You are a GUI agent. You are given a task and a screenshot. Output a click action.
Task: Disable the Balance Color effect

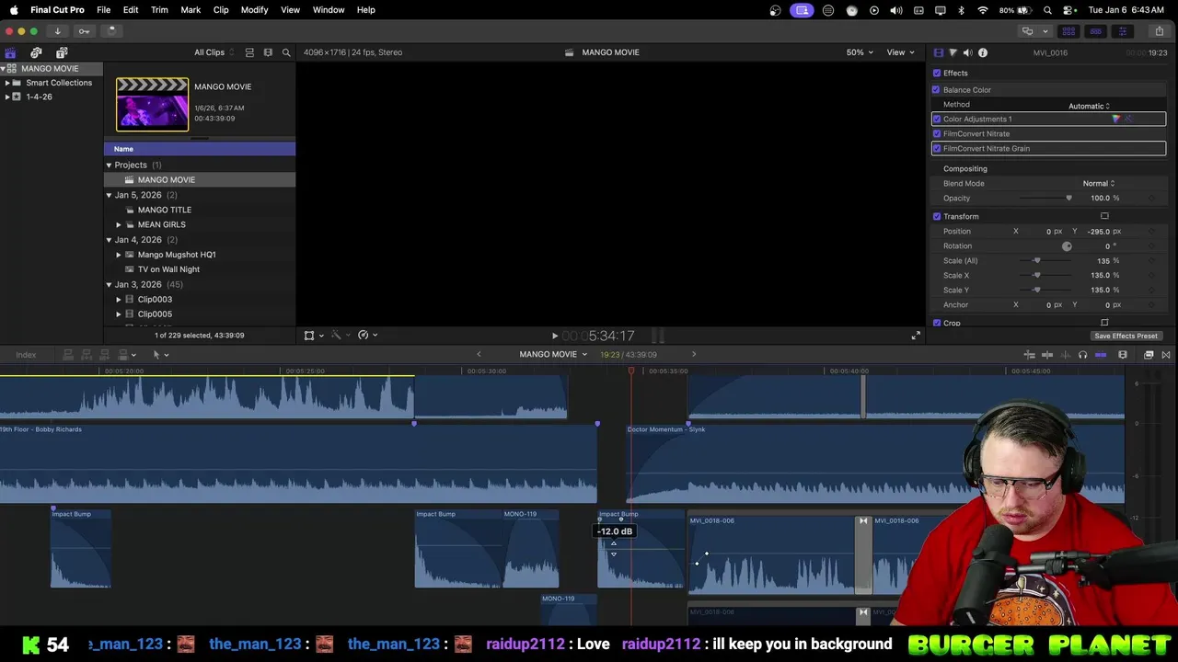click(x=936, y=90)
